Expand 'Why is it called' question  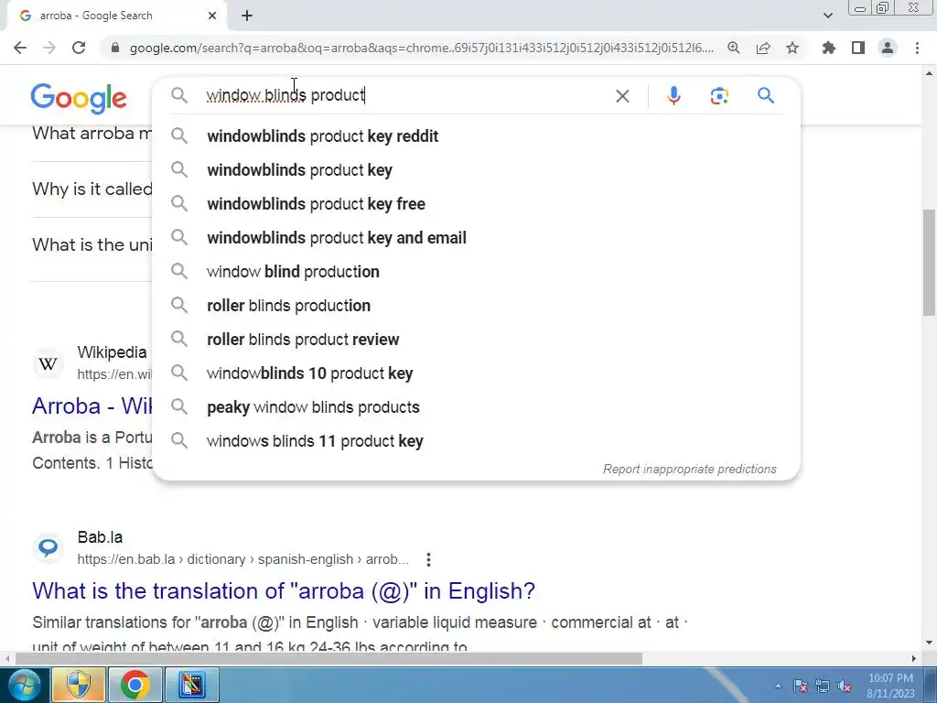click(92, 189)
